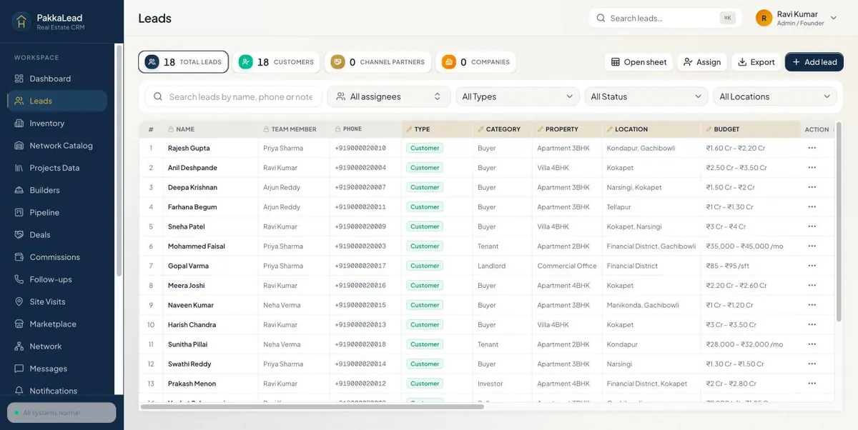
Task: Export the leads list
Action: (756, 62)
